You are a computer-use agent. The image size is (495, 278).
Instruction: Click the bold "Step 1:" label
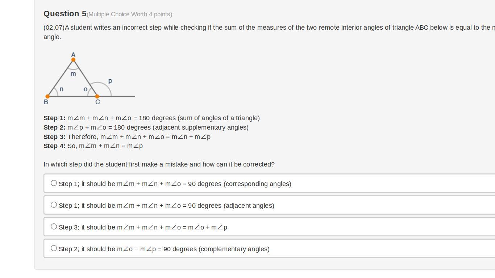click(54, 118)
